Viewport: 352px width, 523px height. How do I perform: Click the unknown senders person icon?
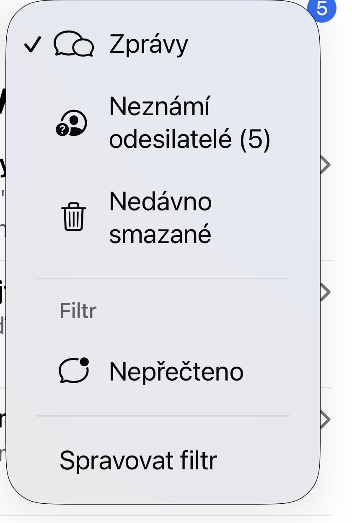(x=72, y=123)
